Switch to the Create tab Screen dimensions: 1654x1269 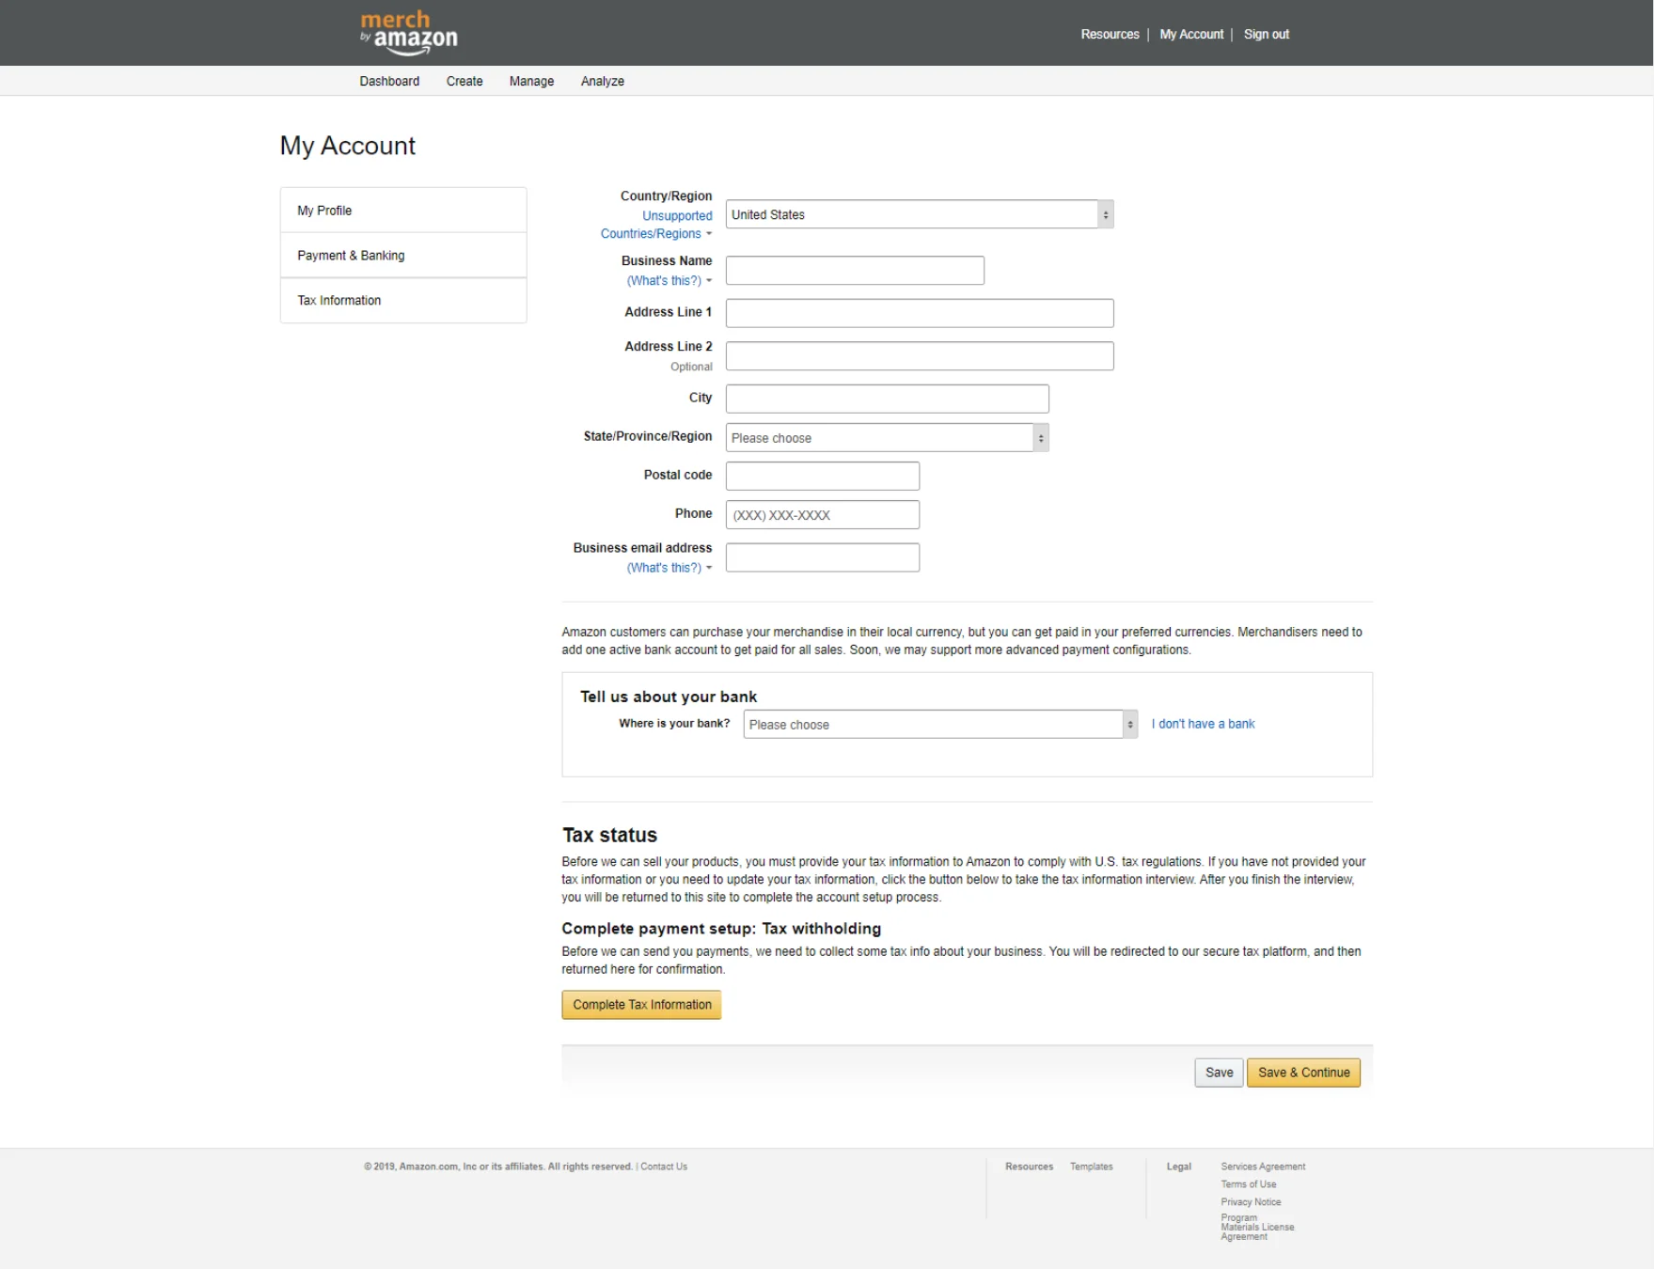click(x=464, y=81)
